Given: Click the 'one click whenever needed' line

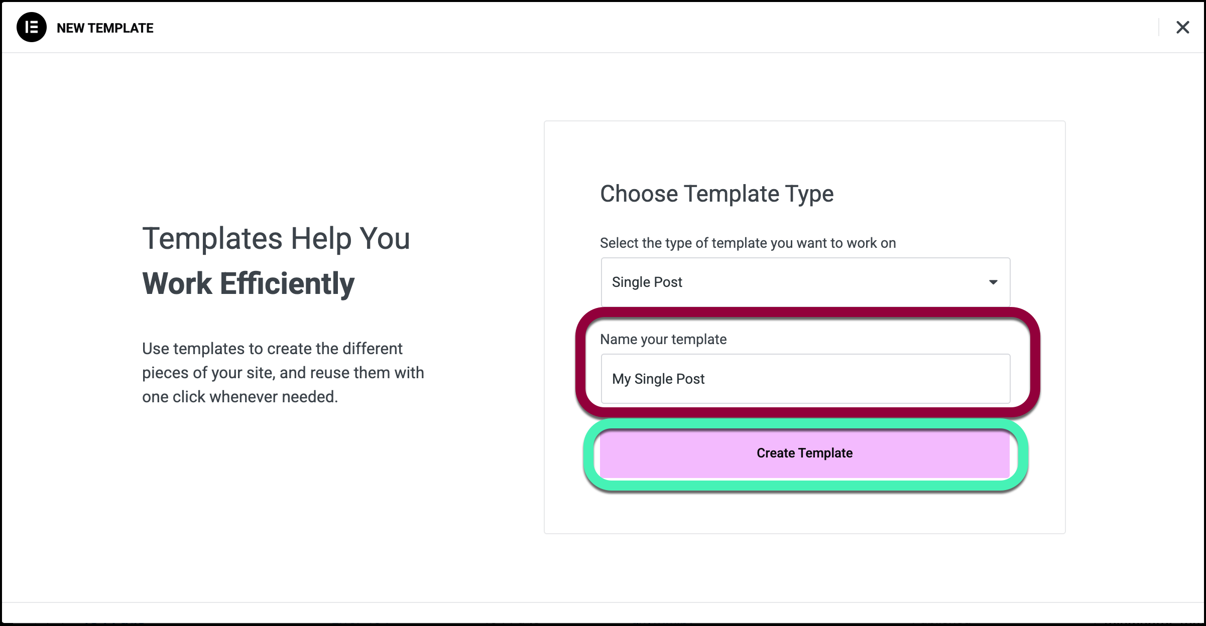Looking at the screenshot, I should (239, 397).
